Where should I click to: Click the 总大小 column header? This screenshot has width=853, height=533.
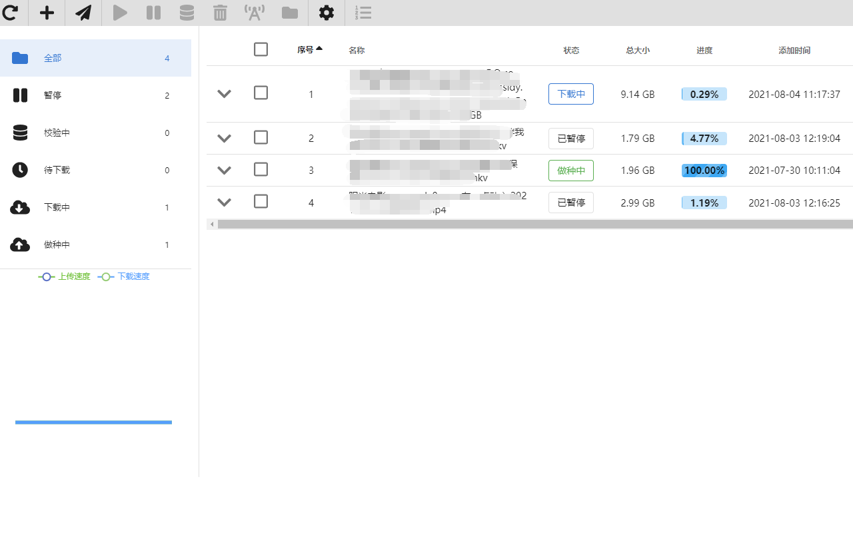point(638,50)
